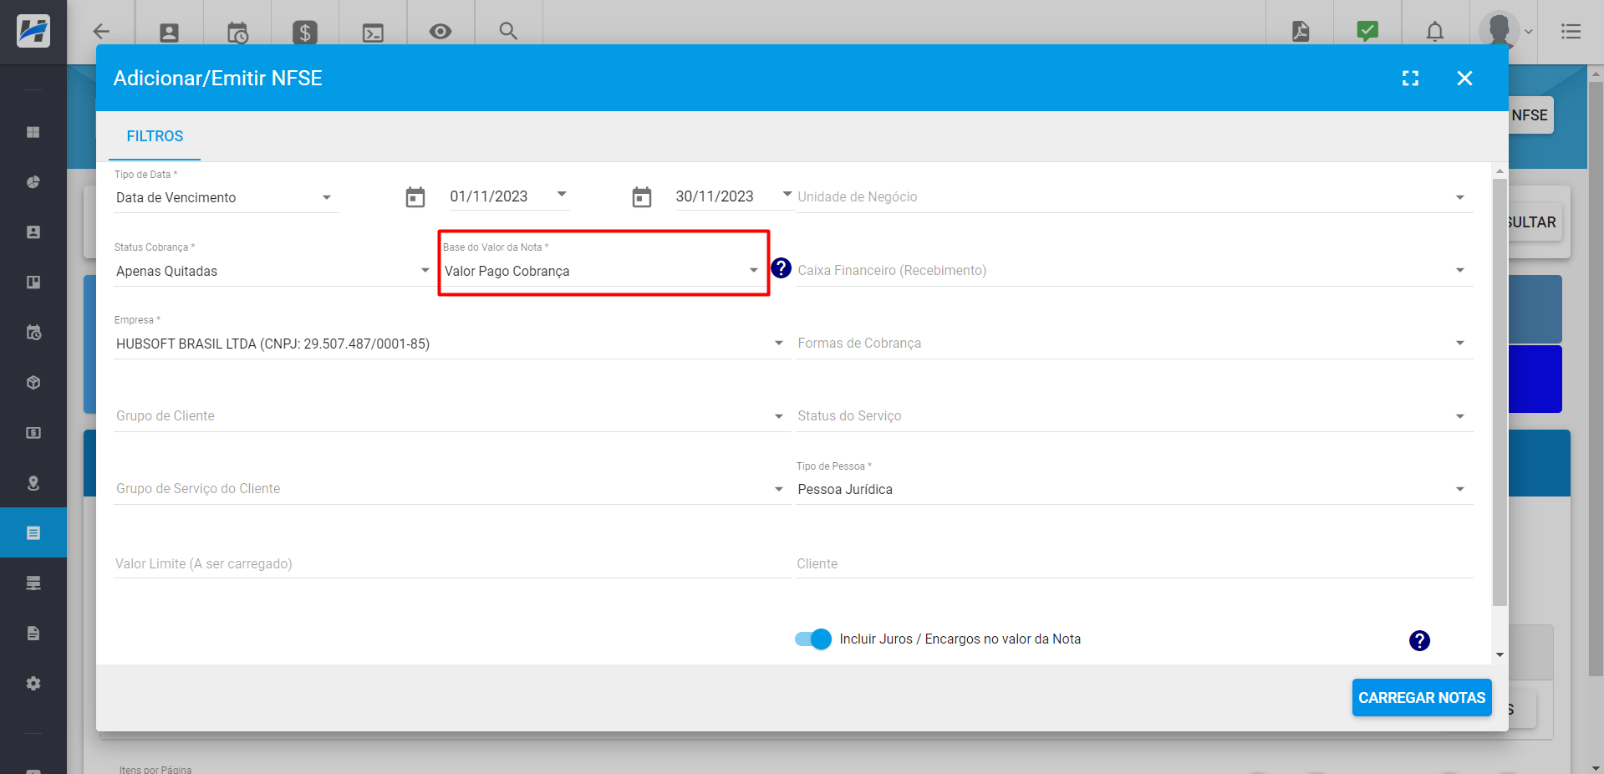The height and width of the screenshot is (774, 1604).
Task: Select the FILTROS tab
Action: click(x=155, y=136)
